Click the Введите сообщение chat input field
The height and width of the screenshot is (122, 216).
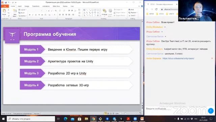(176, 109)
